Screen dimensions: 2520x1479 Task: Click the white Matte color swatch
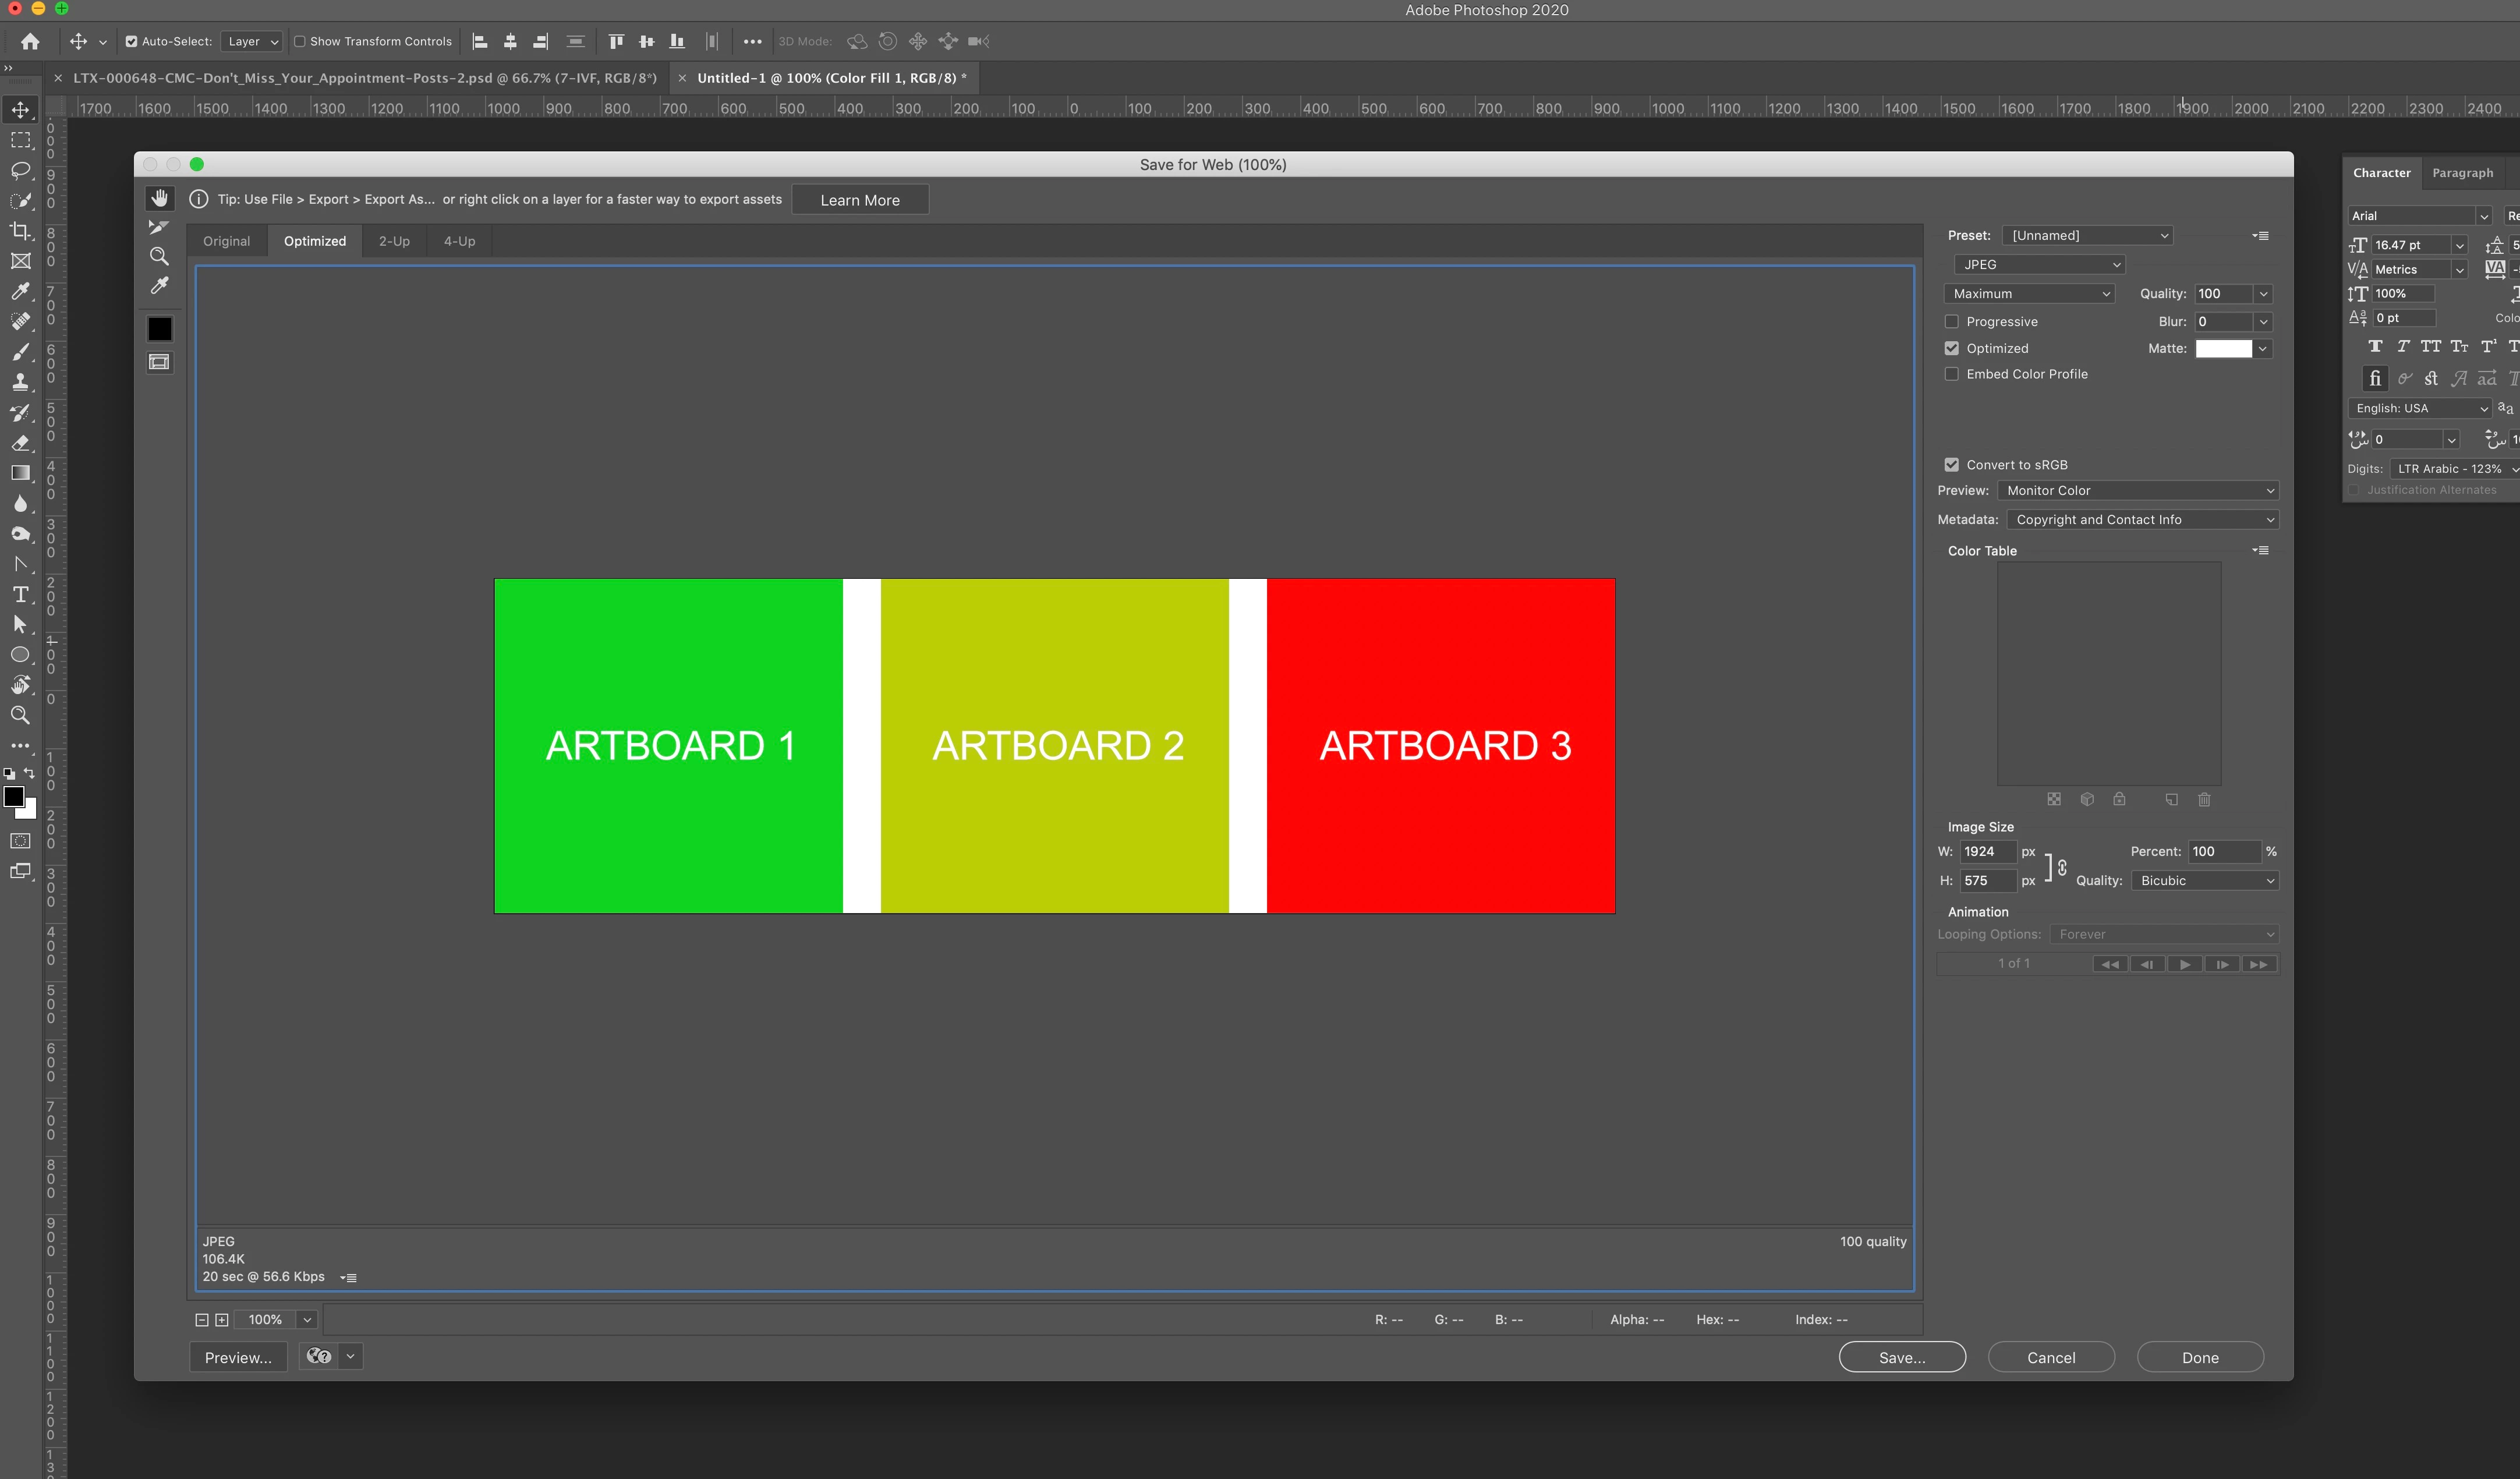coord(2223,348)
